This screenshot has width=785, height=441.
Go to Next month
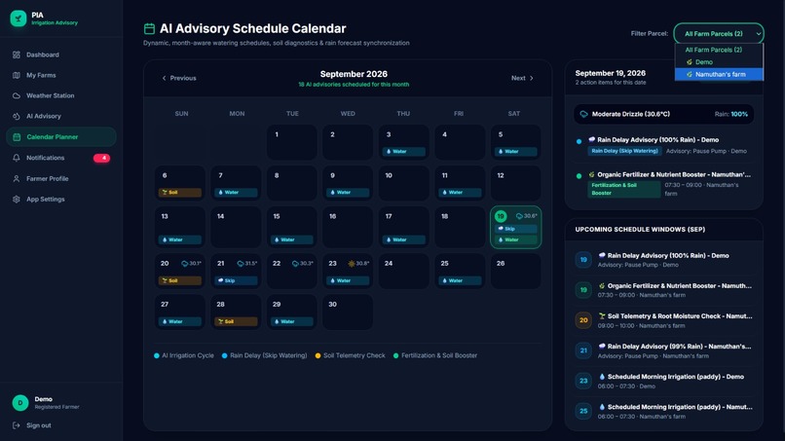pyautogui.click(x=523, y=78)
